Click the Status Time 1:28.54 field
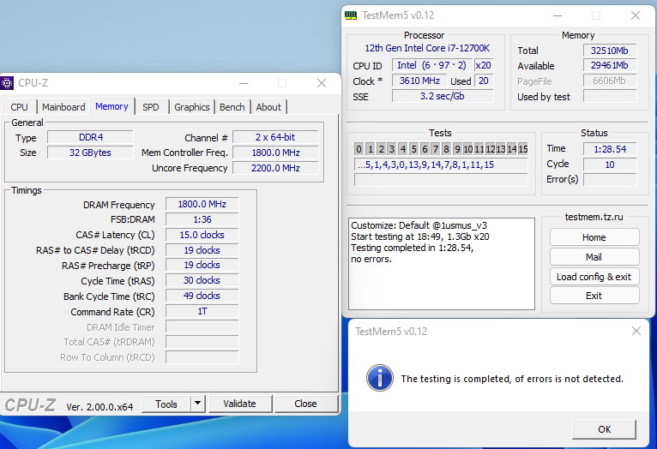 (x=610, y=149)
